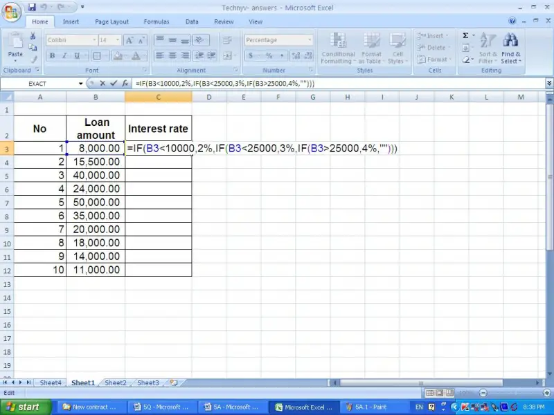Viewport: 554px width, 415px height.
Task: Toggle Center horizontal alignment
Action: (x=172, y=55)
